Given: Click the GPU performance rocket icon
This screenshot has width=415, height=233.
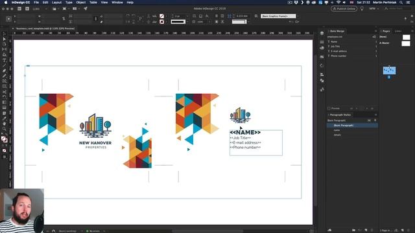Looking at the screenshot, I should click(x=86, y=8).
